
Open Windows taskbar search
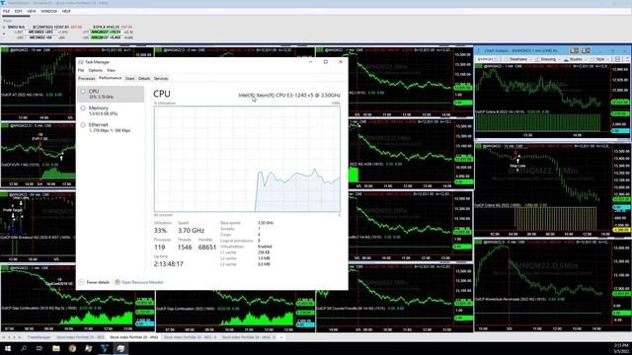[x=24, y=348]
